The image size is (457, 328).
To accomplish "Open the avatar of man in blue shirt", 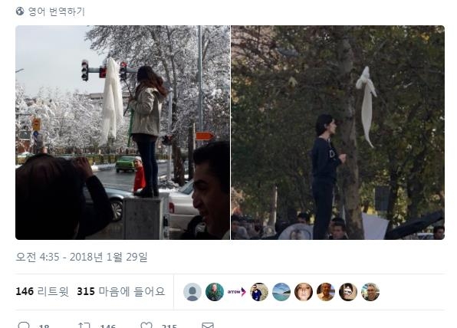I will 259,291.
